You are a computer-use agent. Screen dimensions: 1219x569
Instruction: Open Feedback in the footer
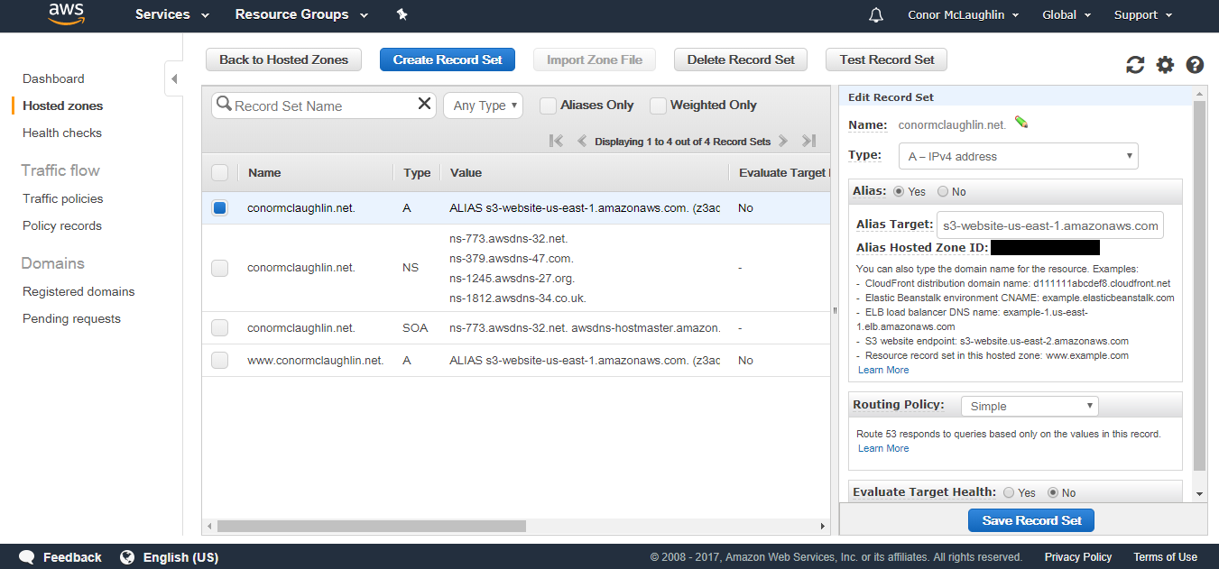(x=60, y=557)
